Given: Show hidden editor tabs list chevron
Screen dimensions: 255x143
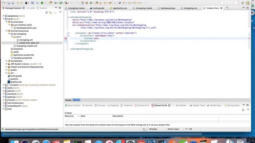Looking at the screenshot, I should [228, 8].
